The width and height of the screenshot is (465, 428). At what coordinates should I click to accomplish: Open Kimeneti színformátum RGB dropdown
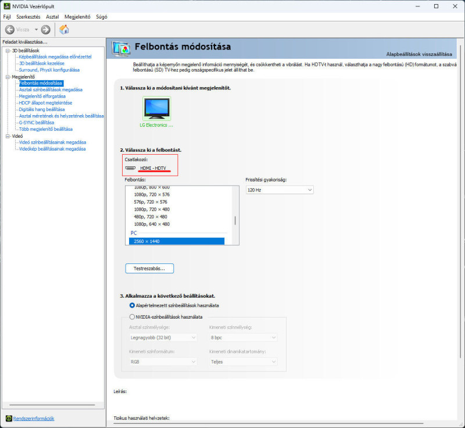coord(163,362)
